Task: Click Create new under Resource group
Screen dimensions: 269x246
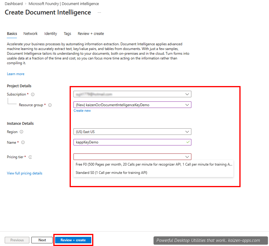Action: coord(82,110)
